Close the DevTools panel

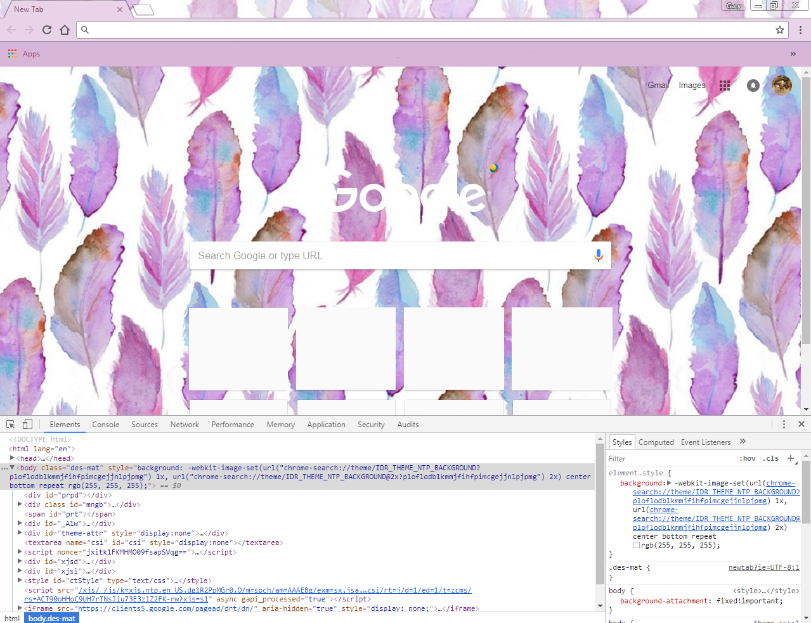(x=801, y=425)
